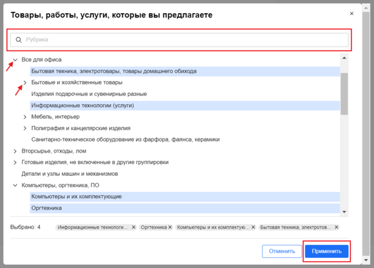This screenshot has height=268, width=374.
Task: Click the Полиграфия и канцелярские изделия label
Action: (81, 128)
